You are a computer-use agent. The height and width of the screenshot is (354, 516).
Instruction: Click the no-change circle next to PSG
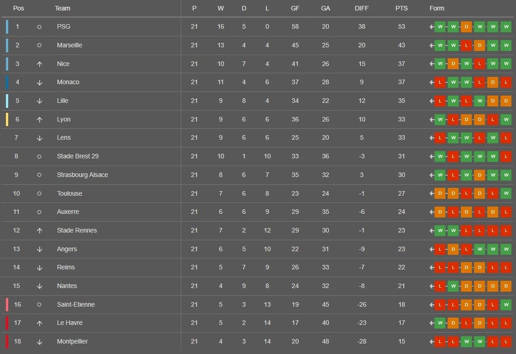coord(39,27)
